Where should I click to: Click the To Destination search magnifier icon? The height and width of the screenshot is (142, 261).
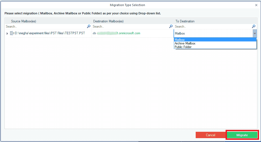point(254,27)
